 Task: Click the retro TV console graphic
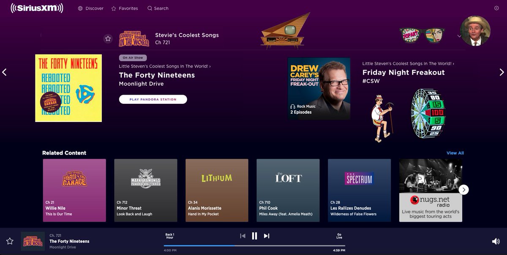click(286, 30)
